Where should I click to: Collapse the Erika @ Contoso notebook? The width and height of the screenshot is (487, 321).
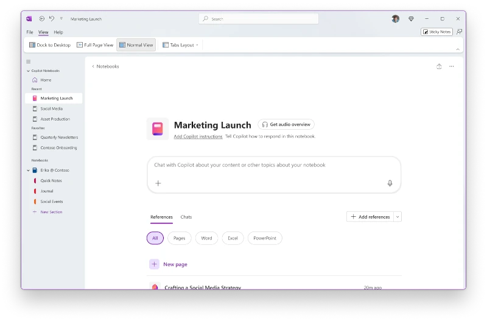point(29,171)
